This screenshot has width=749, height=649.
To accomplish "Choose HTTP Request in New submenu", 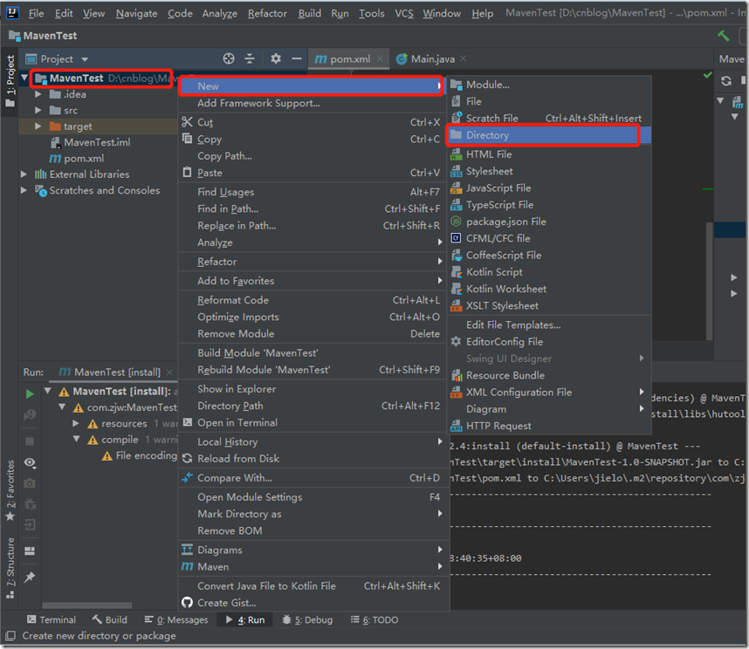I will tap(549, 427).
